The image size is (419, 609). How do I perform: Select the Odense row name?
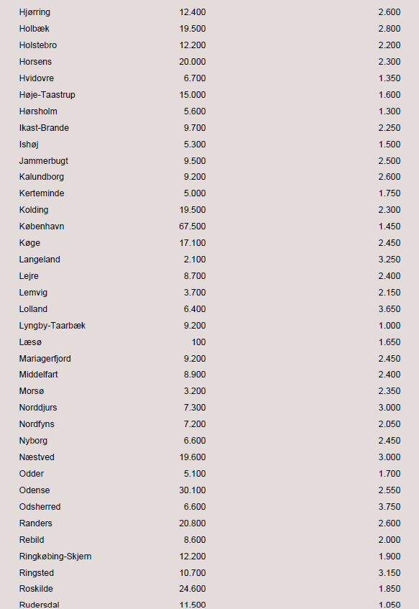tap(34, 490)
